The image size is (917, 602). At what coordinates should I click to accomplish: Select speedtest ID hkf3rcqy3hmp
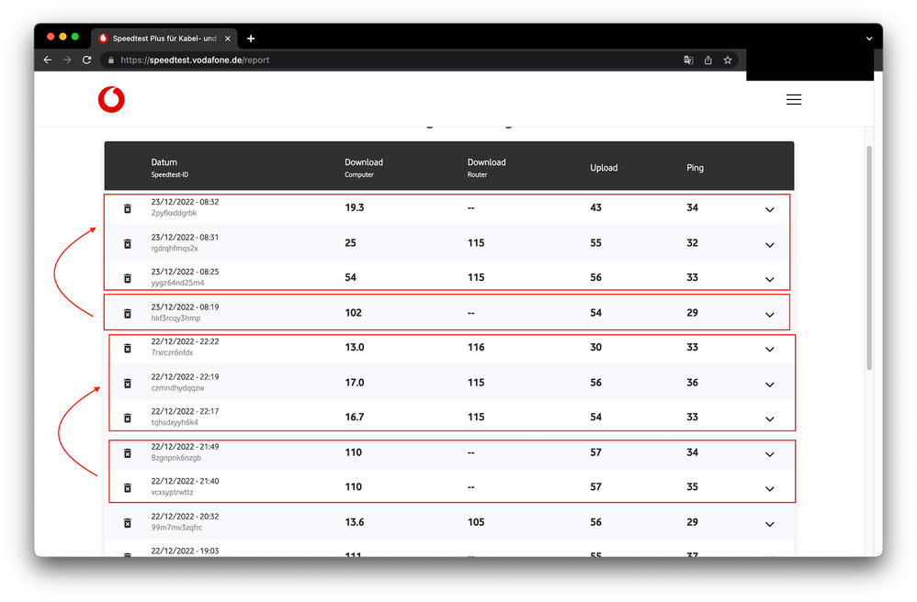click(x=175, y=318)
